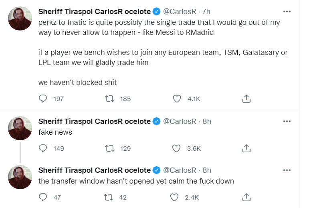
Task: Open the @CarlosR handle on first tweet
Action: pyautogui.click(x=180, y=12)
